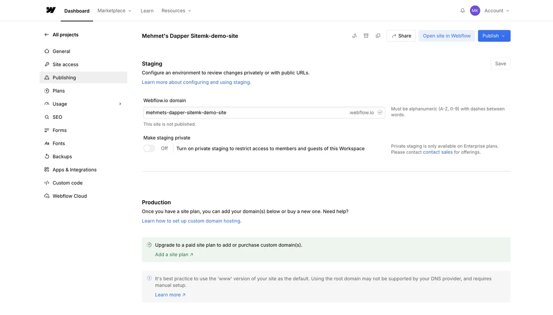Click the domain validation checkmark icon
Screen dimensions: 553x315
(x=380, y=112)
